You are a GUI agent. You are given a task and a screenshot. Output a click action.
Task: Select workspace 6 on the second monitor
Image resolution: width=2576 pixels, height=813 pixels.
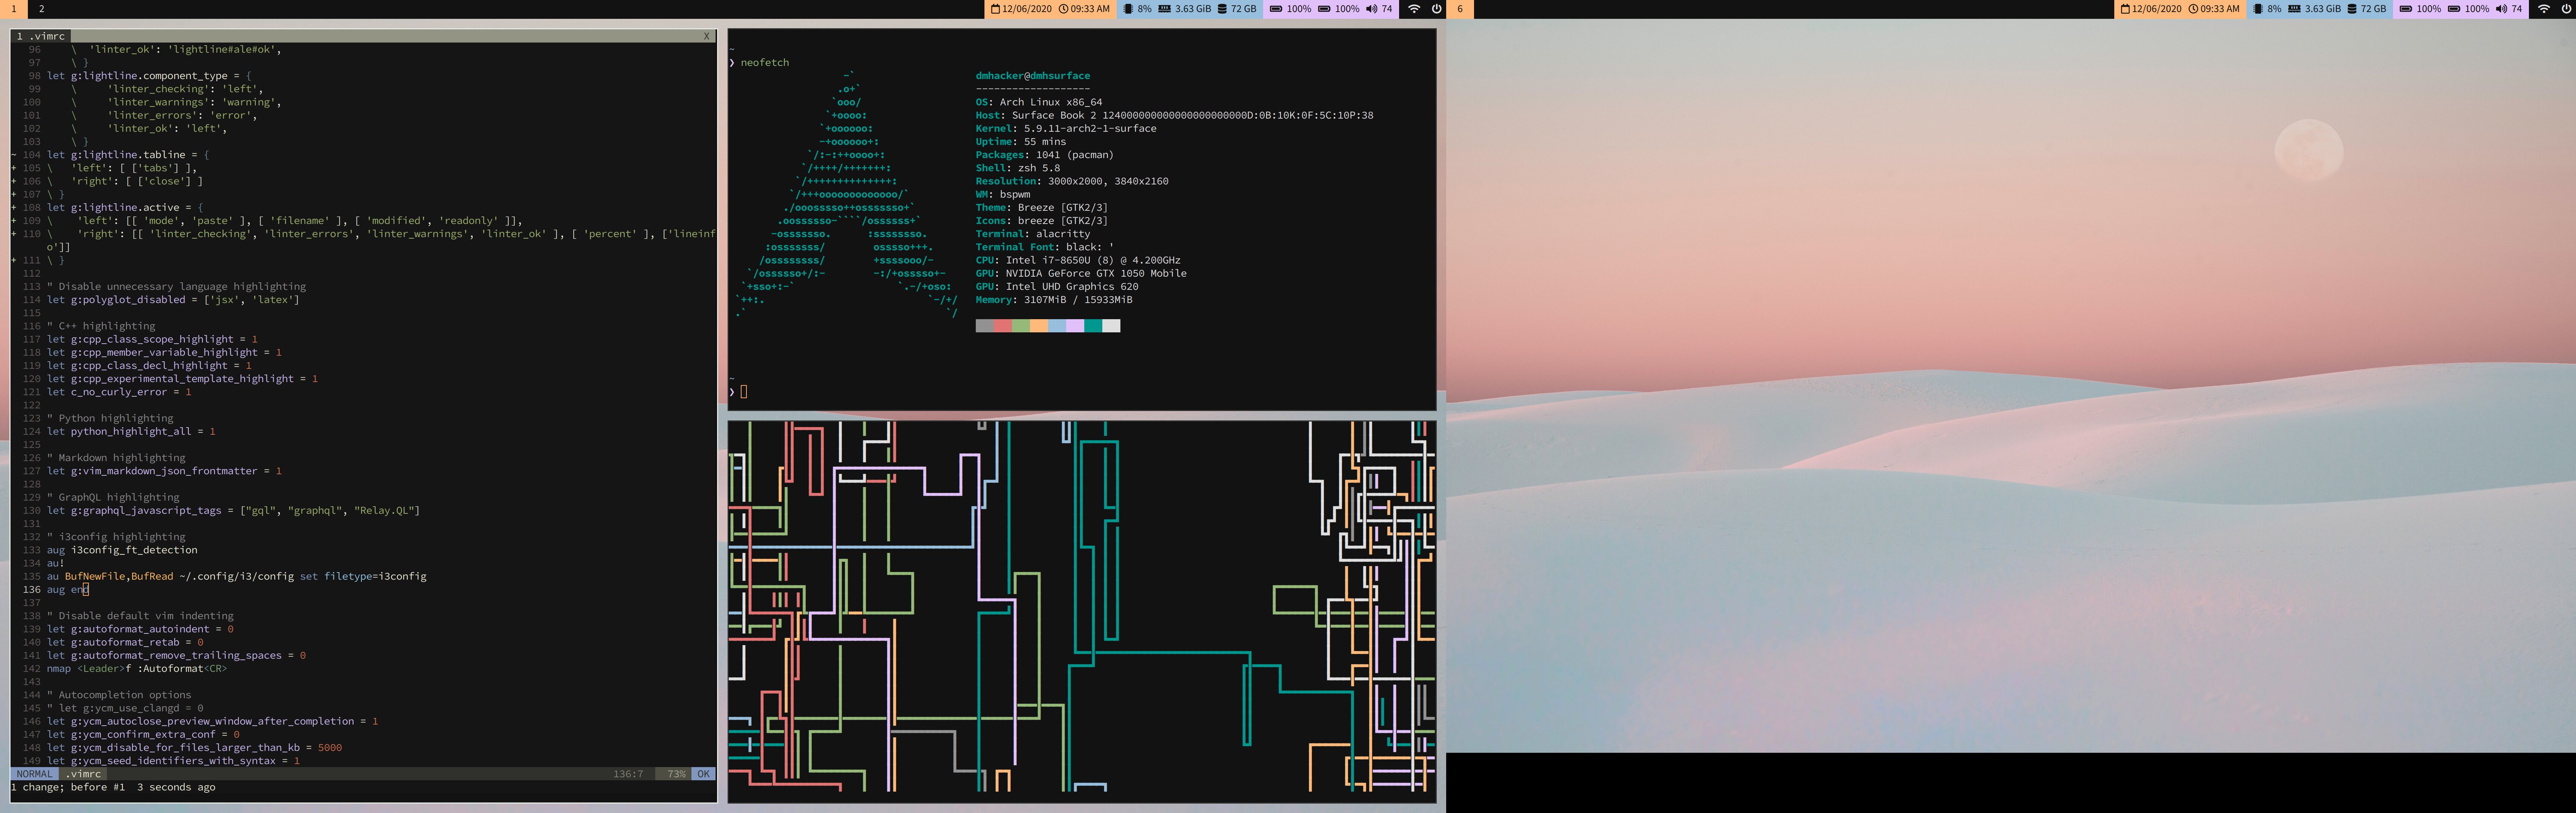click(x=1460, y=9)
